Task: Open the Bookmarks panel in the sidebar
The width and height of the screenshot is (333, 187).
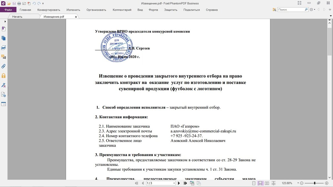Action: point(4,29)
